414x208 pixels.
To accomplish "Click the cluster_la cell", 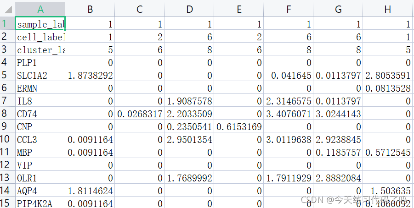I will pos(40,49).
